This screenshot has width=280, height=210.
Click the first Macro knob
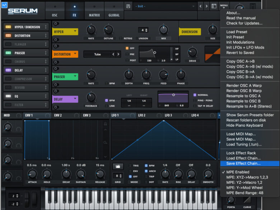[8, 127]
